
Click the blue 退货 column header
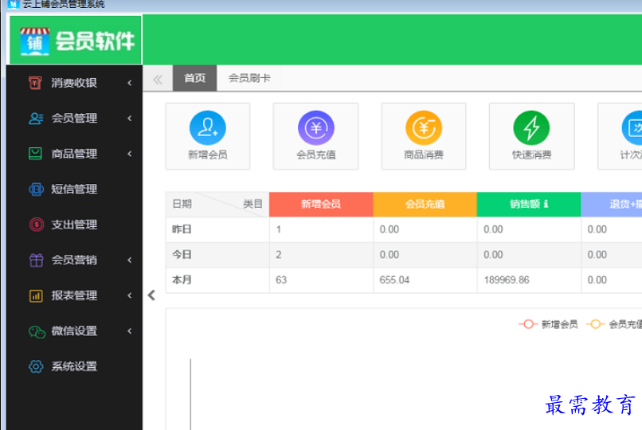(611, 204)
